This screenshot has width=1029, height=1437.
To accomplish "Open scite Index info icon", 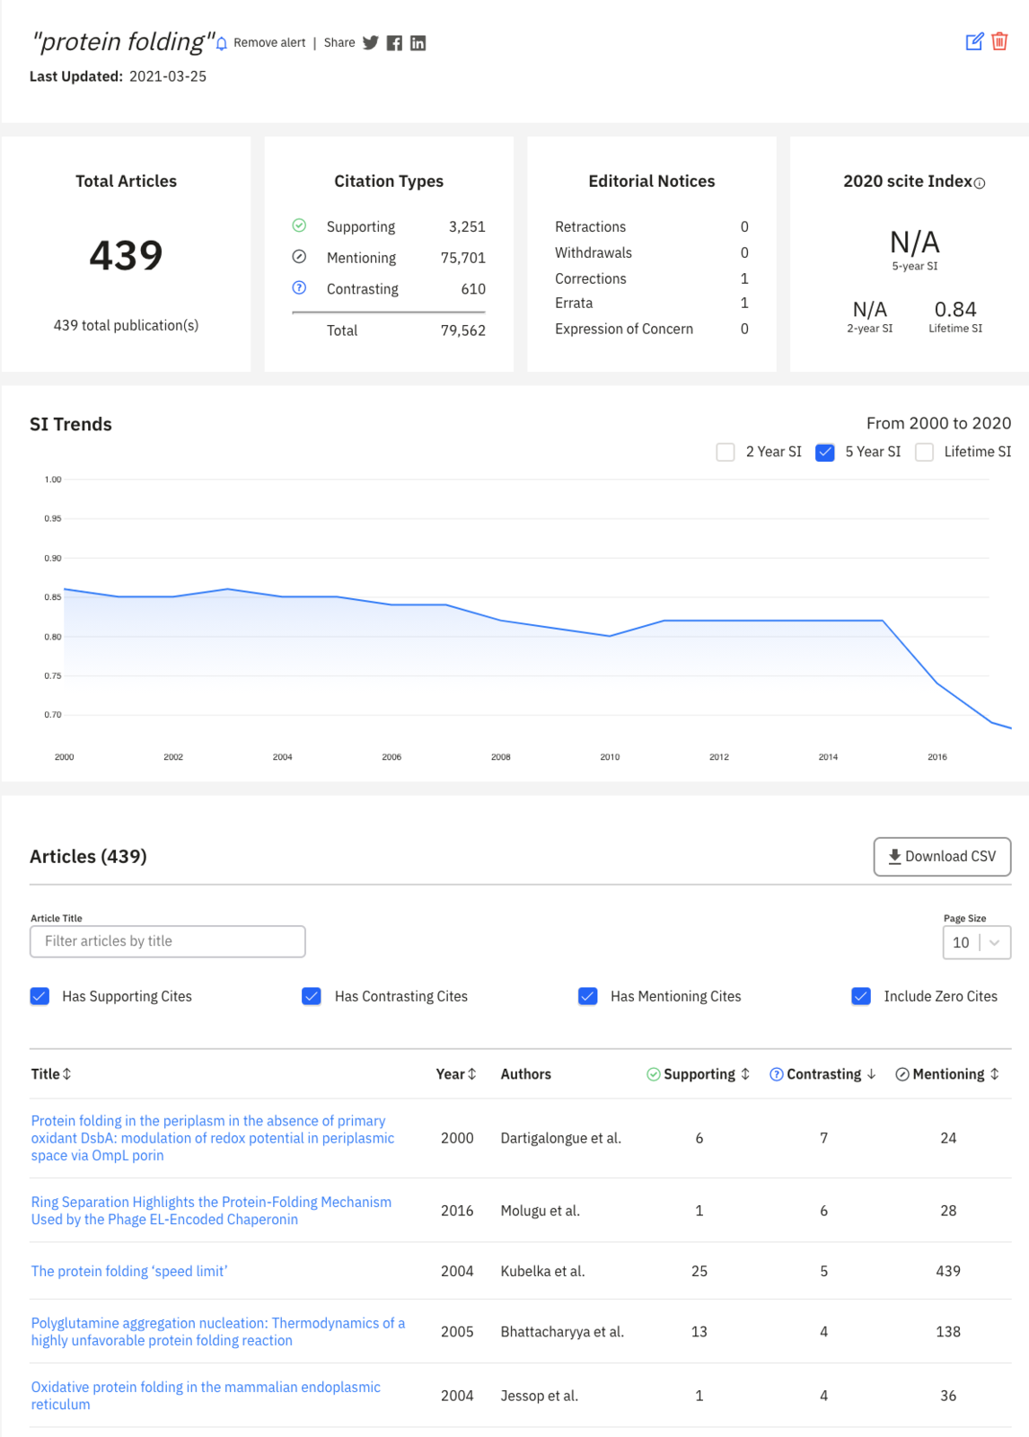I will click(980, 183).
